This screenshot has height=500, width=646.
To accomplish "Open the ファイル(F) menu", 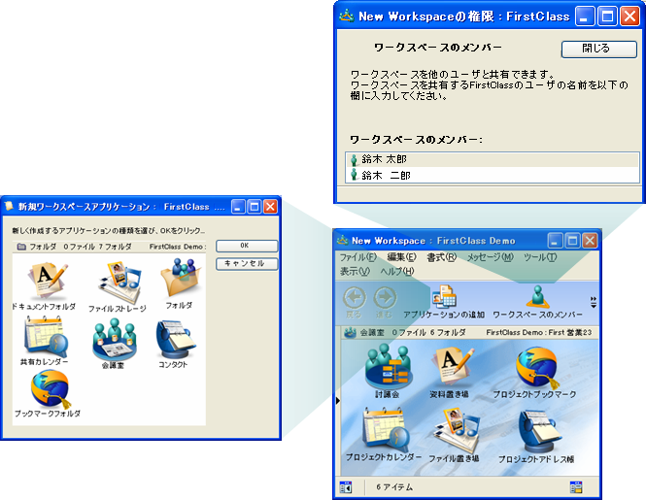I will click(x=357, y=257).
